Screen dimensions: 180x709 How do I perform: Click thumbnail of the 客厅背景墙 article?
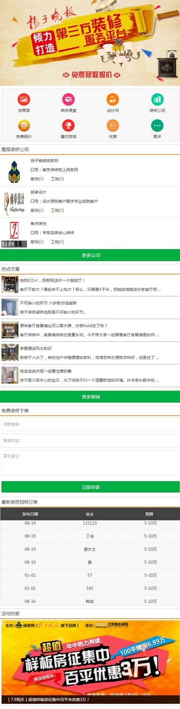tap(9, 330)
